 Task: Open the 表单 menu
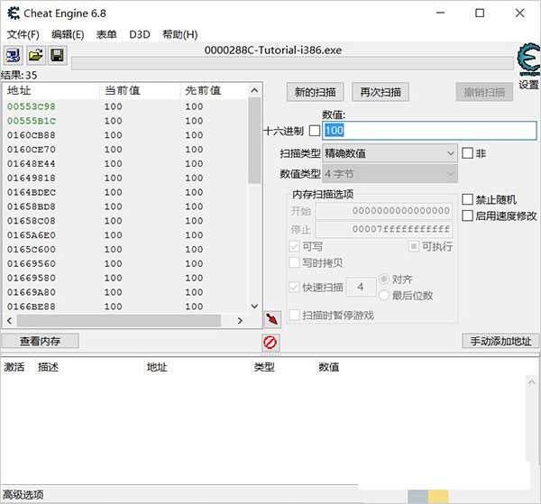(106, 34)
